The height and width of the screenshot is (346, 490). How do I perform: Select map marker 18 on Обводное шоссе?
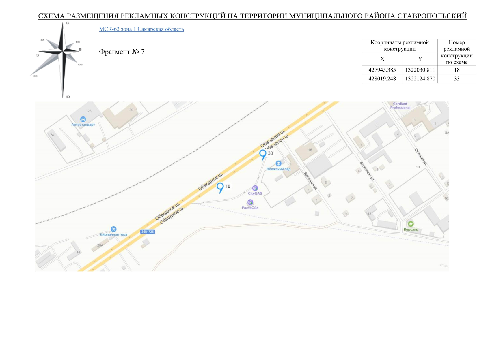[x=221, y=187]
